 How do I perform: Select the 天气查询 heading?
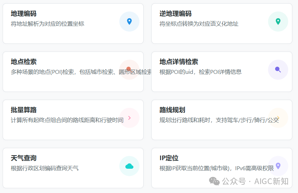24,158
